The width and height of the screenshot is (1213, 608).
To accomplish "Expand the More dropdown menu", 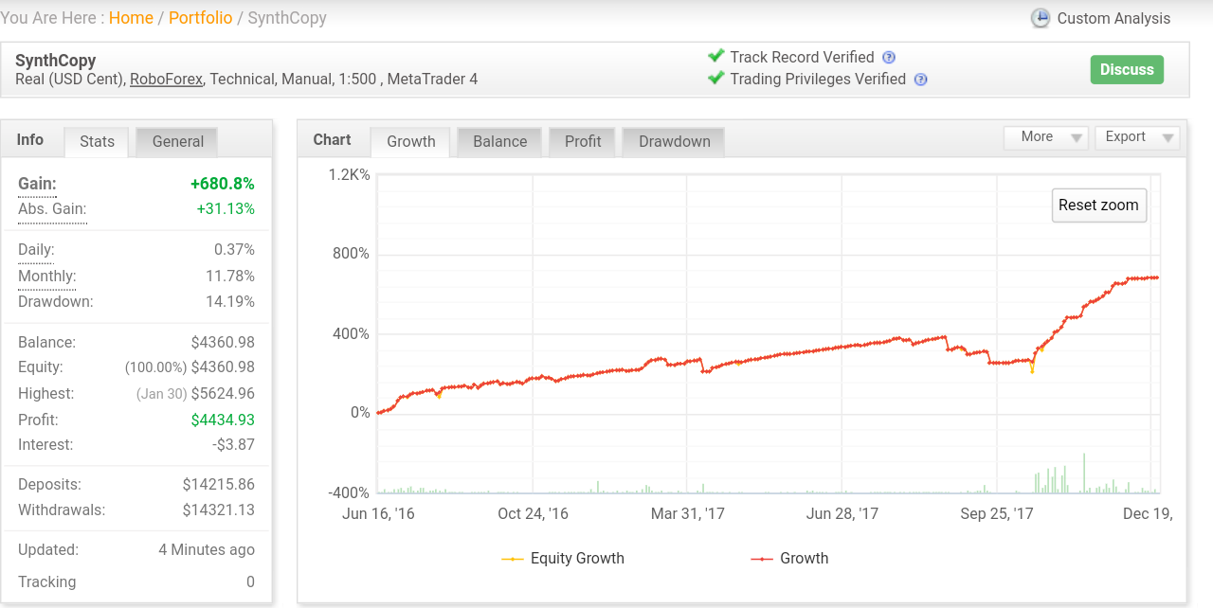I will tap(1046, 137).
